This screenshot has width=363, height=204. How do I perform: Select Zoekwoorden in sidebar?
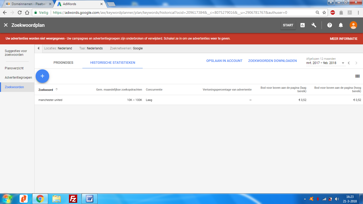[x=17, y=87]
